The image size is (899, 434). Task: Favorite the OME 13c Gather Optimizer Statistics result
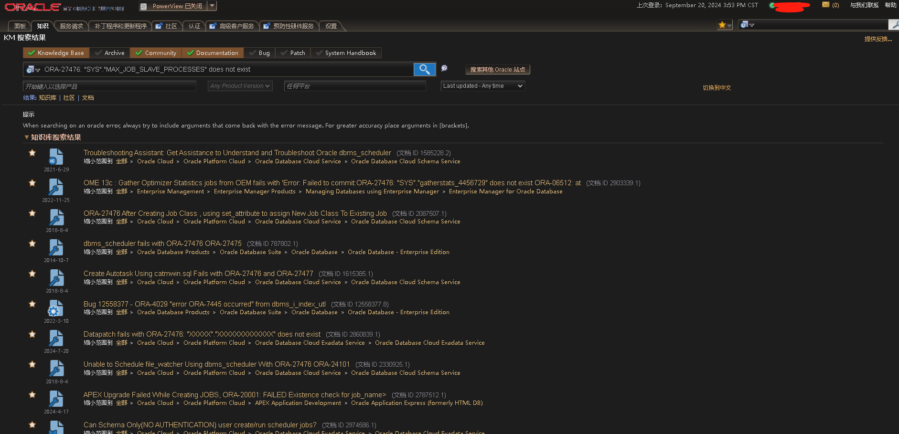[32, 183]
